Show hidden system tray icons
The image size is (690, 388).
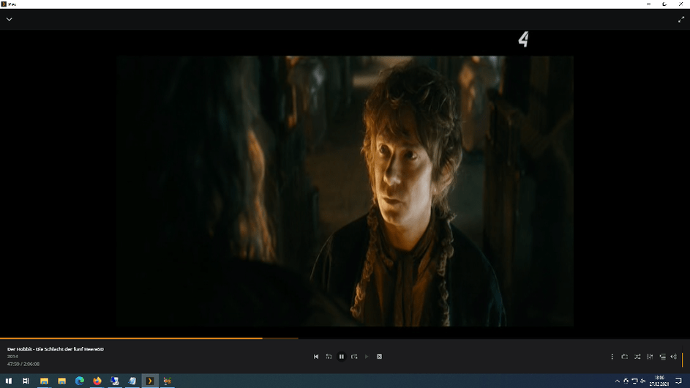pyautogui.click(x=617, y=381)
